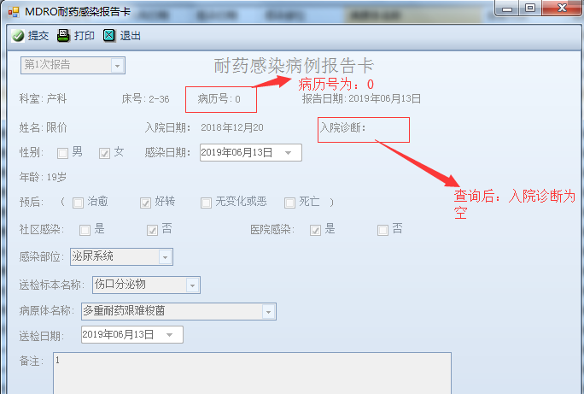Click the printer icon in toolbar
584x394 pixels.
[x=64, y=35]
